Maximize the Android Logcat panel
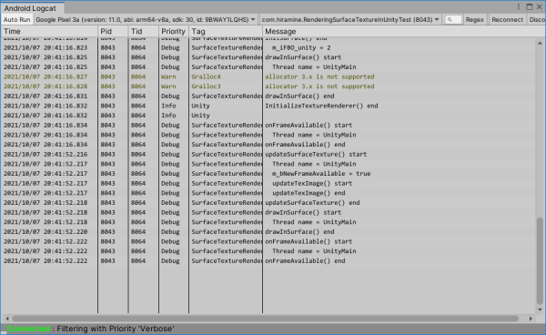This screenshot has width=546, height=335. 530,6
